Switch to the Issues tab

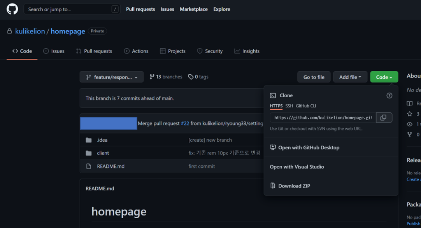54,51
